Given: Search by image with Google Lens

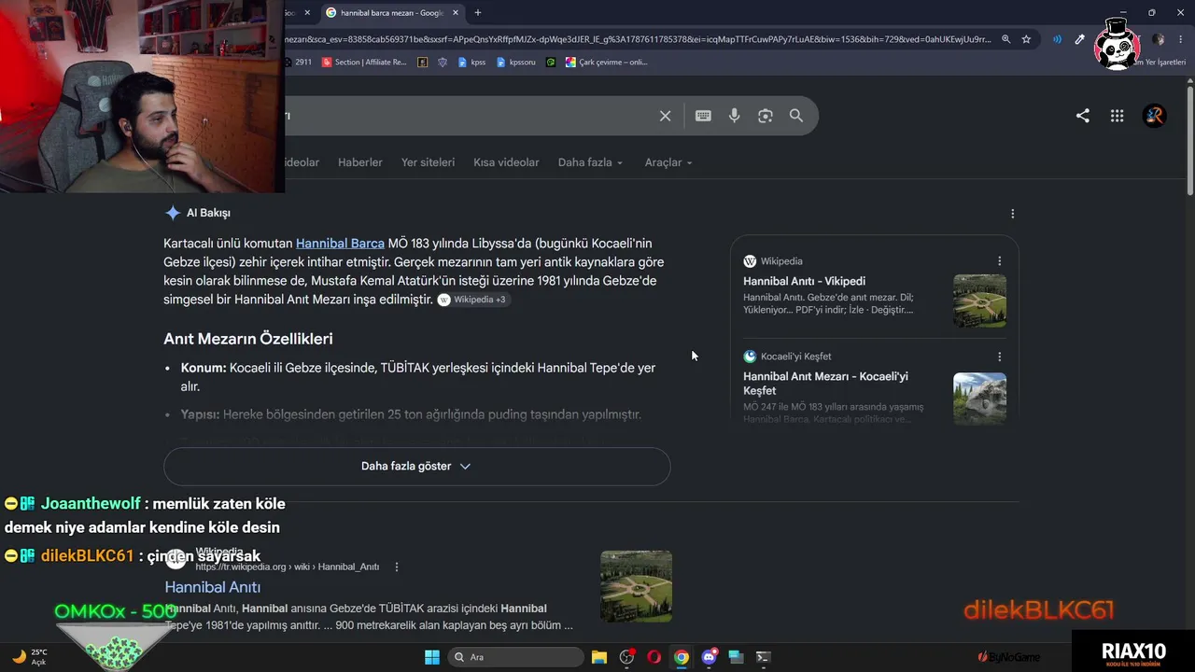Looking at the screenshot, I should click(x=766, y=116).
